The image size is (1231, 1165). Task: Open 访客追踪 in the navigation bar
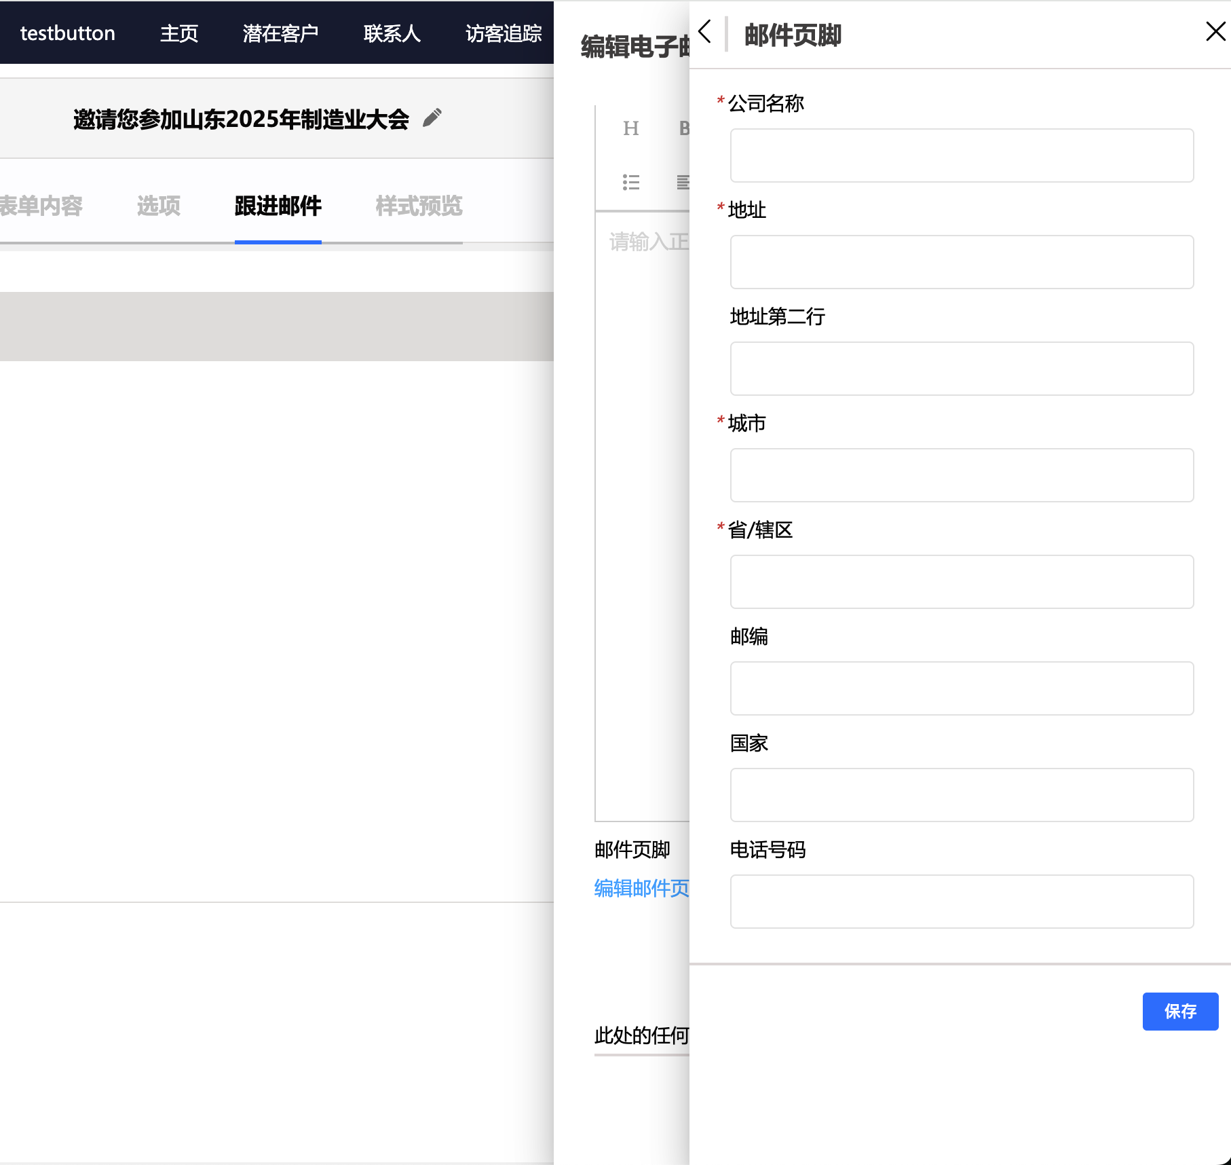click(503, 33)
